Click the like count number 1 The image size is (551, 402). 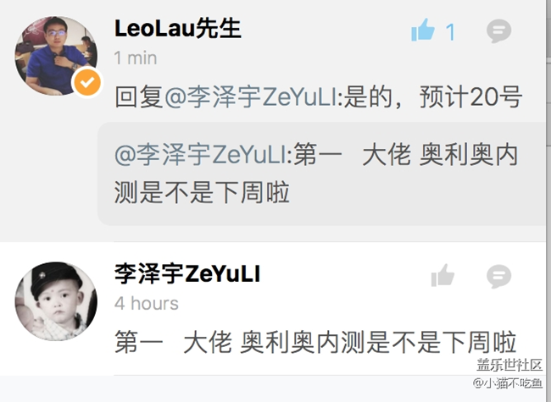450,32
